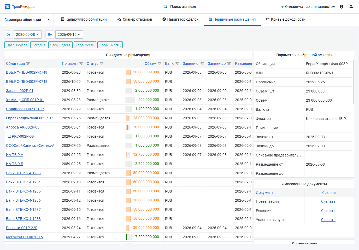Click filter icon in Заявки до column
This screenshot has width=359, height=250.
(229, 63)
